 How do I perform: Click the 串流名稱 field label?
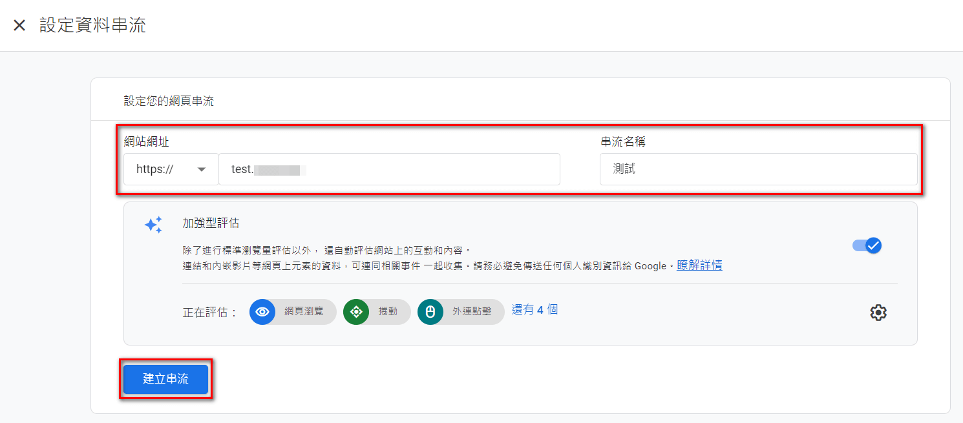point(622,142)
